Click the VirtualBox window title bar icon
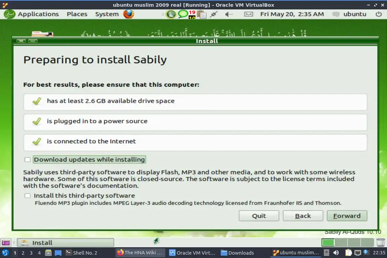The height and width of the screenshot is (258, 387). pyautogui.click(x=5, y=5)
